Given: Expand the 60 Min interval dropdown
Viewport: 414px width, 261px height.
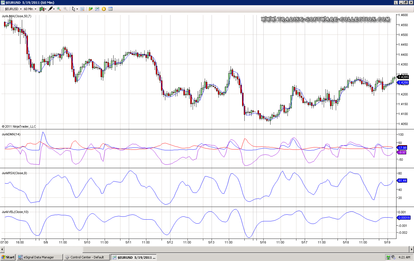Looking at the screenshot, I should (x=35, y=9).
